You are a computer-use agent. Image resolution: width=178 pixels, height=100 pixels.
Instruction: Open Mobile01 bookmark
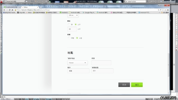click(64, 12)
